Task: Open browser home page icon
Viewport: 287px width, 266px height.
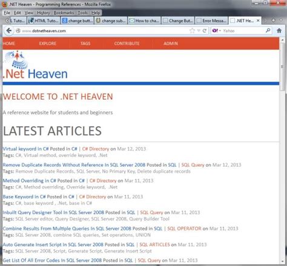Action: click(279, 31)
